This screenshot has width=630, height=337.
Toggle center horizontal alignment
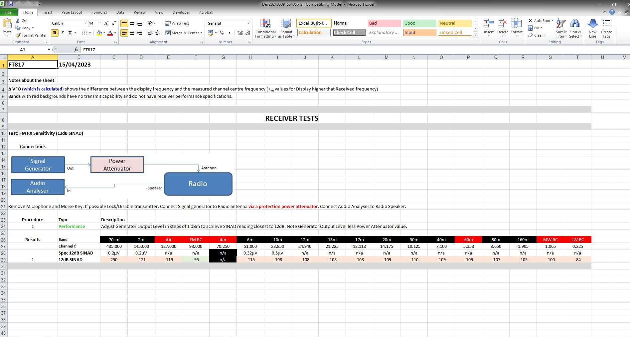[132, 33]
